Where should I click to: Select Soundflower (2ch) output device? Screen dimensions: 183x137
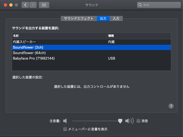(x=91, y=47)
